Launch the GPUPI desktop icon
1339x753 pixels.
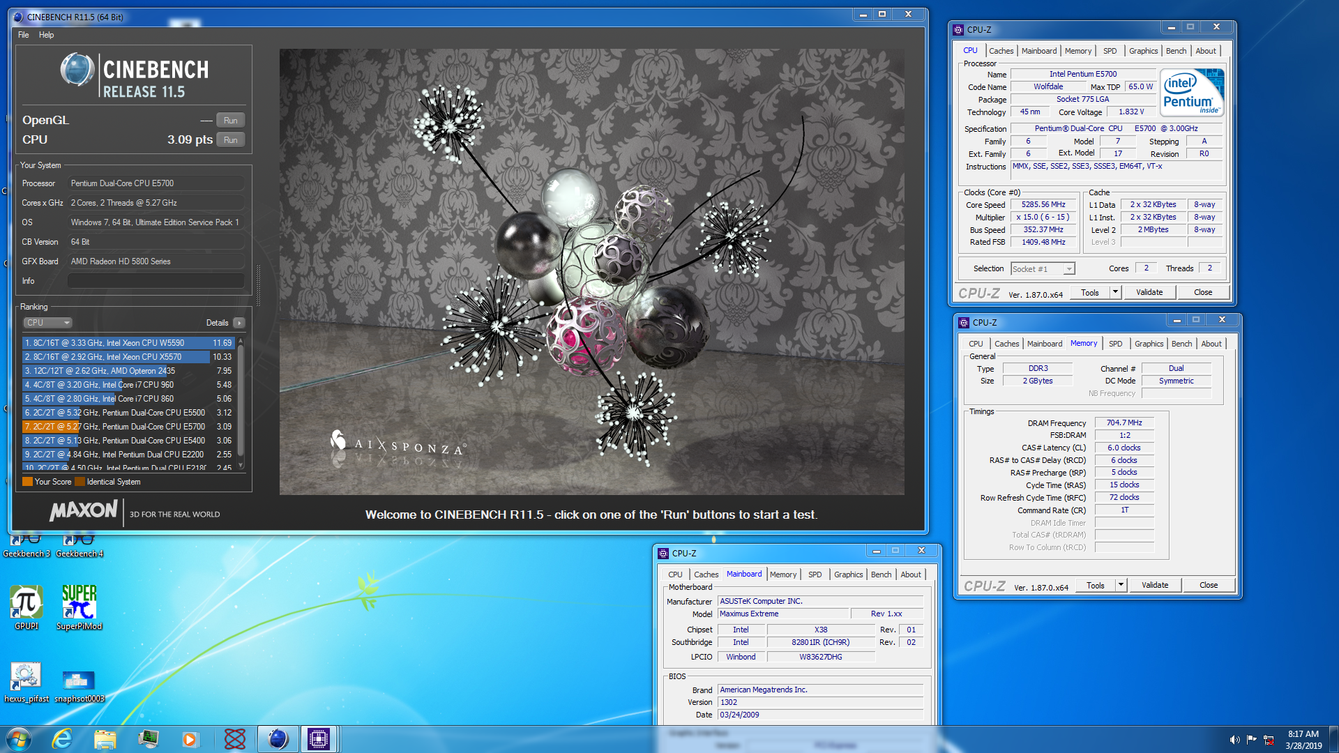[27, 607]
